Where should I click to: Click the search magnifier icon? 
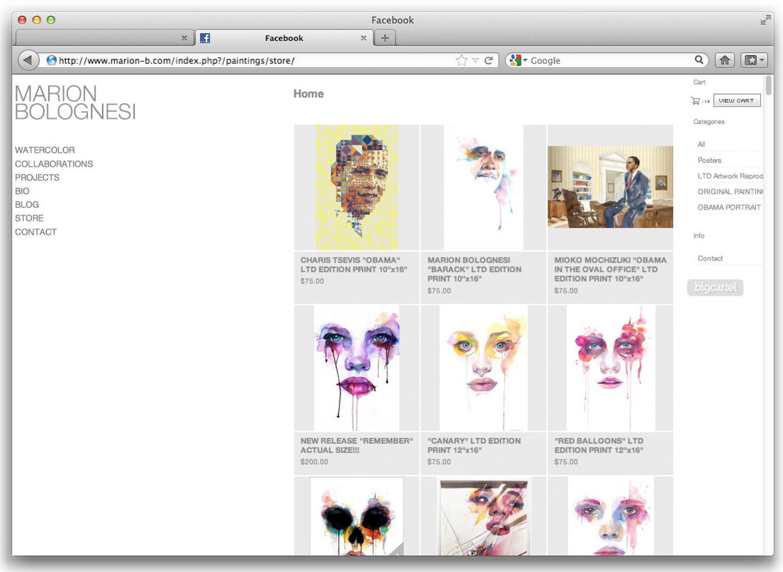699,60
